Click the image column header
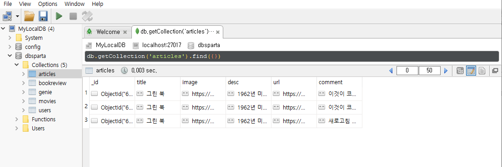The width and height of the screenshot is (502, 167). click(x=203, y=82)
